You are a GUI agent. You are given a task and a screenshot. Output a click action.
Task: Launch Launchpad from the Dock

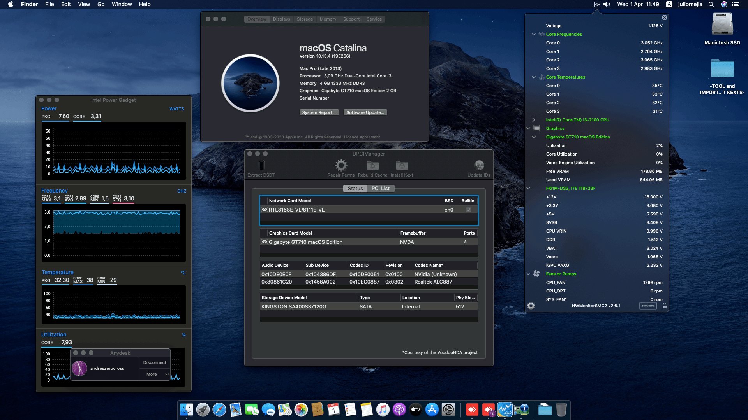click(203, 409)
